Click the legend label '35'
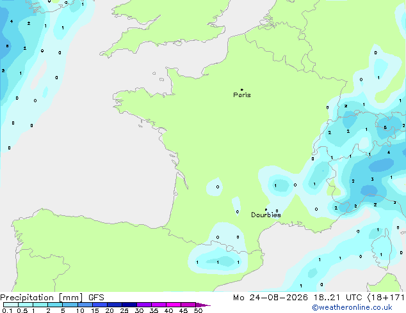 tap(154, 310)
